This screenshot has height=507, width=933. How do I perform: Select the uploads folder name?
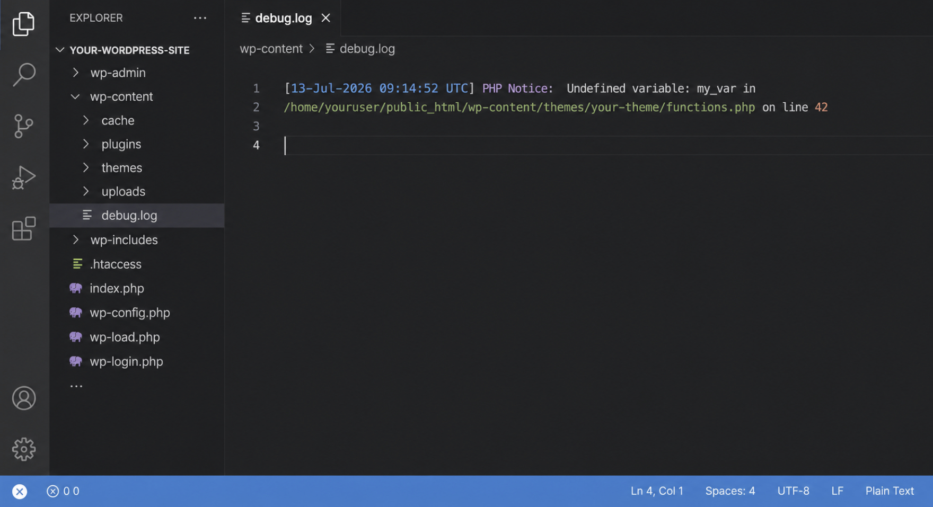124,191
